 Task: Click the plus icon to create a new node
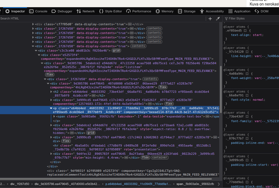[210, 19]
